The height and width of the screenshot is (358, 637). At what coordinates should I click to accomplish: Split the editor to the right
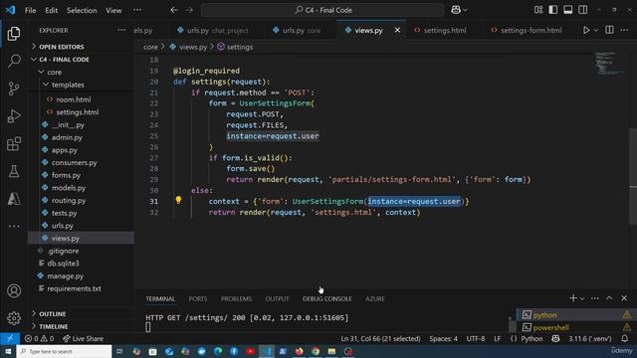pyautogui.click(x=609, y=30)
